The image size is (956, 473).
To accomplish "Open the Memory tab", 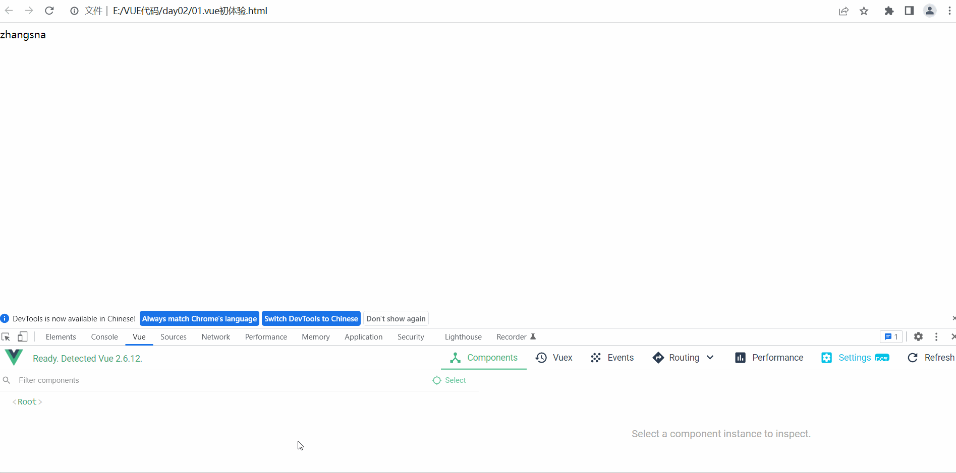I will point(316,337).
